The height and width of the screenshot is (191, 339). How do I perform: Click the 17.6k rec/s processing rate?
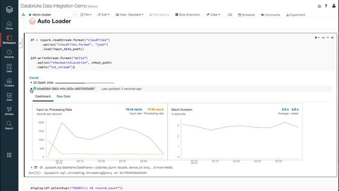155,109
